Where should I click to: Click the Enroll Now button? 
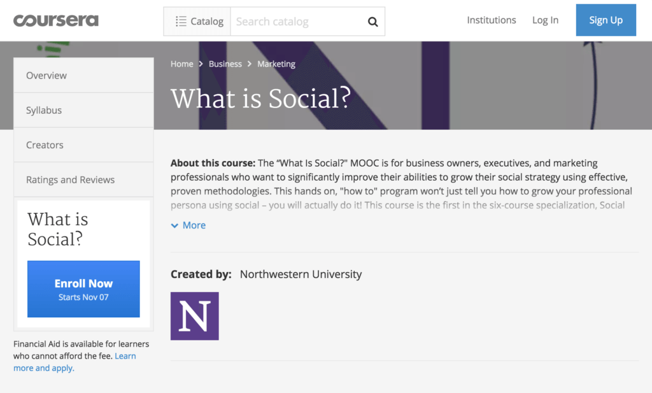coord(83,289)
